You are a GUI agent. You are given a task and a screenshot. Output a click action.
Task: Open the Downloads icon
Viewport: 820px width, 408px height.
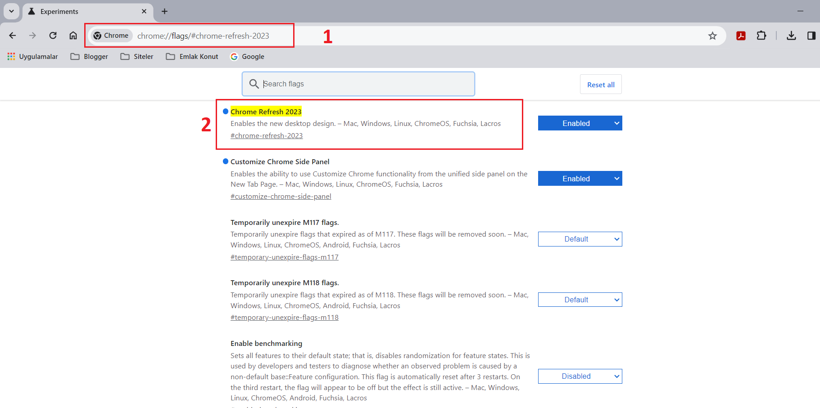(791, 36)
